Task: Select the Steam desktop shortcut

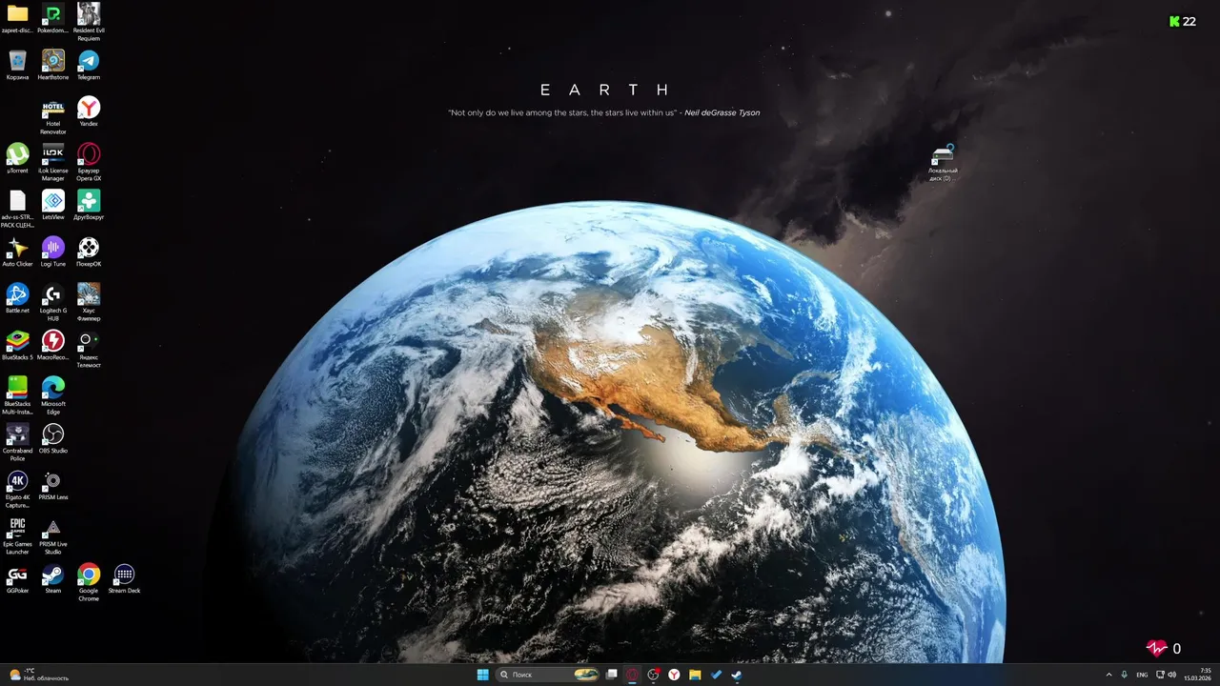Action: point(53,578)
